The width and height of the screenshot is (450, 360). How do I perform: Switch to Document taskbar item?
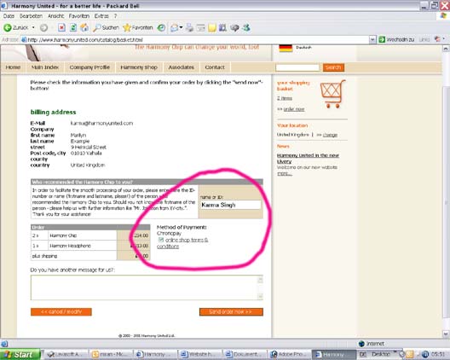pyautogui.click(x=245, y=355)
